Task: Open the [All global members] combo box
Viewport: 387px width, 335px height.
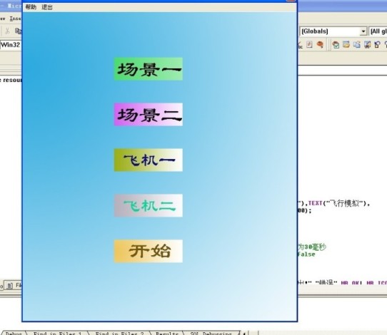Action: pyautogui.click(x=378, y=31)
